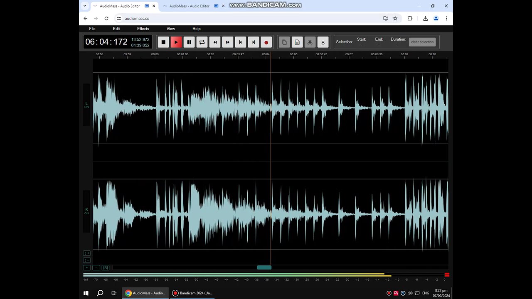This screenshot has height=299, width=532.
Task: Click the 06:04:172 current time display
Action: [x=106, y=42]
